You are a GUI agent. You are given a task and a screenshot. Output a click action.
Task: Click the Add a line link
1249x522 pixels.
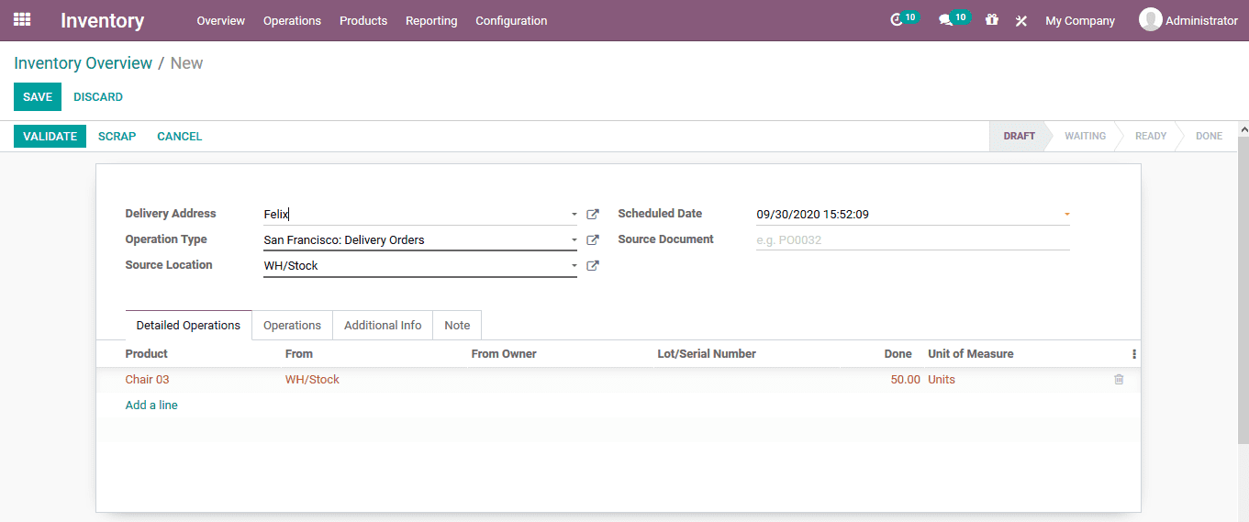pyautogui.click(x=151, y=405)
